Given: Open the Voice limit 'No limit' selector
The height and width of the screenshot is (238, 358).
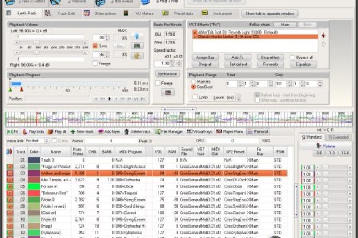Looking at the screenshot, I should tap(37, 141).
